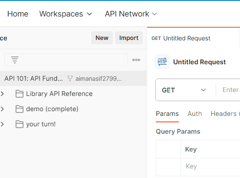
Task: Click the Library API Reference folder icon
Action: (20, 94)
